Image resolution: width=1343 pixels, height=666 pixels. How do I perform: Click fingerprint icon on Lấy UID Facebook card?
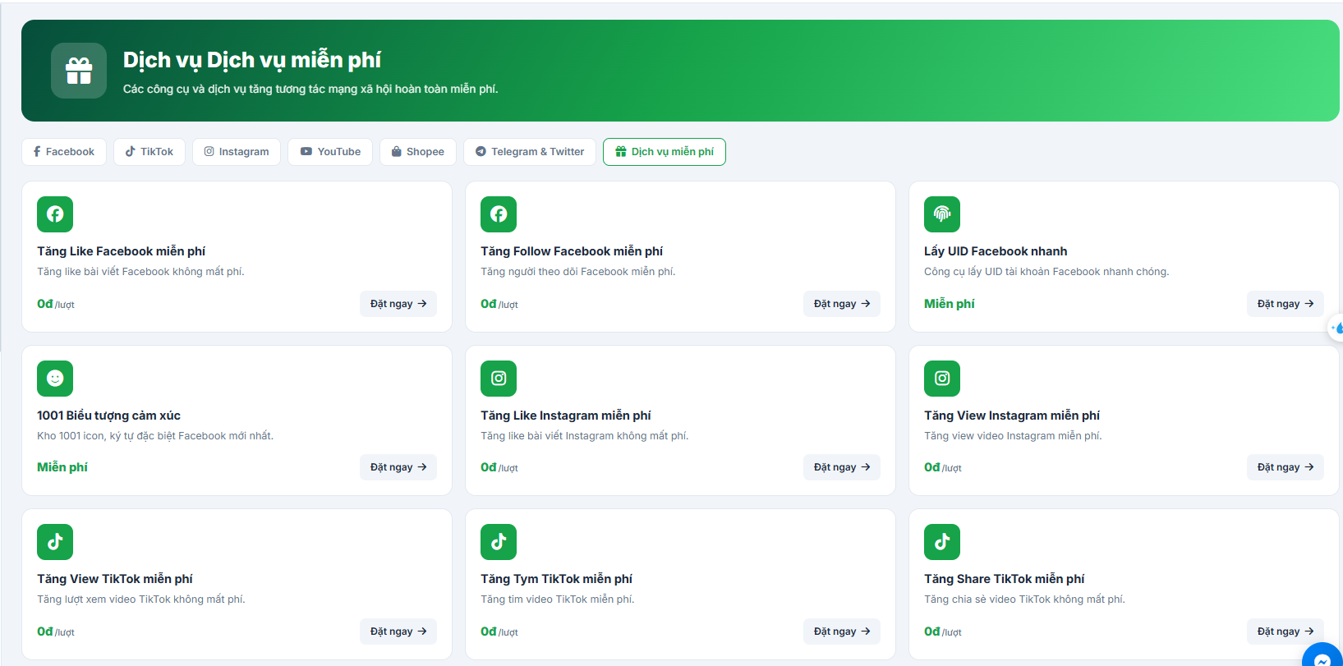coord(942,214)
